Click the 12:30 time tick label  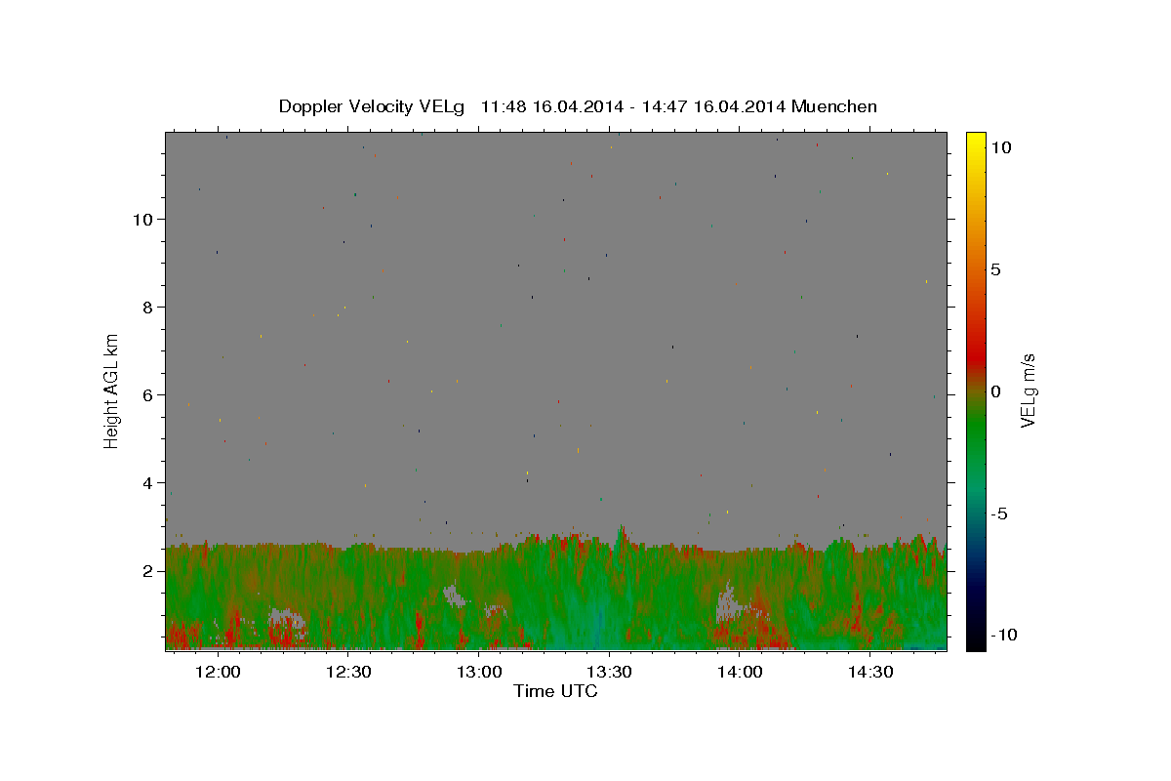[348, 673]
